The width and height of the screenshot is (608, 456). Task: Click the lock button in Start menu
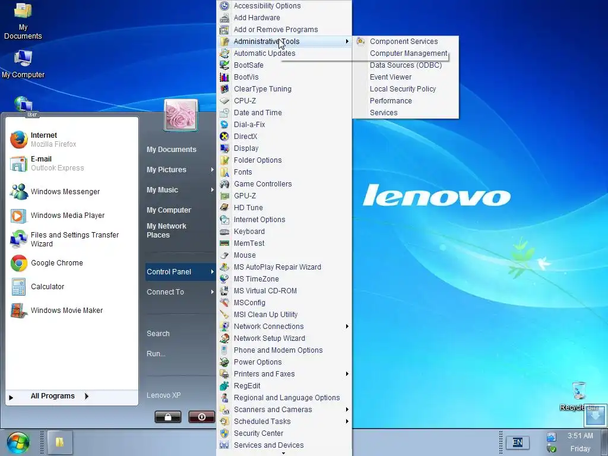(168, 417)
